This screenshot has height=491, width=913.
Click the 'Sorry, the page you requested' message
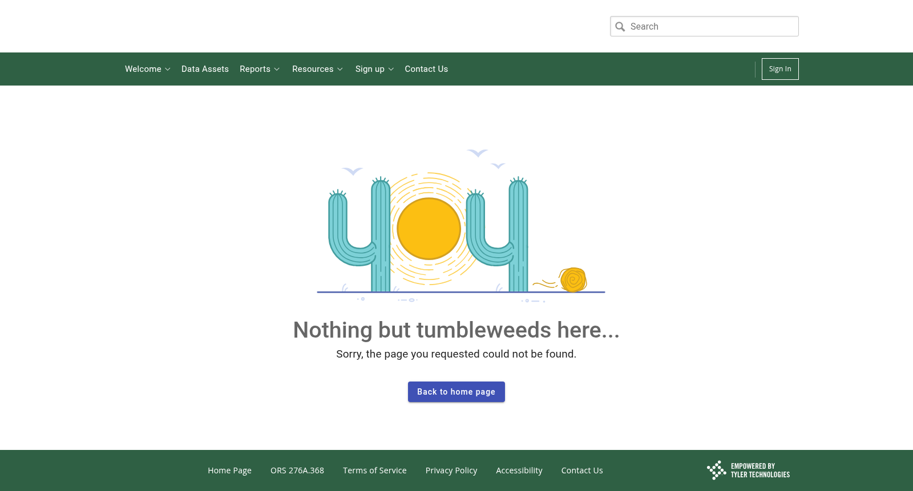coord(457,354)
